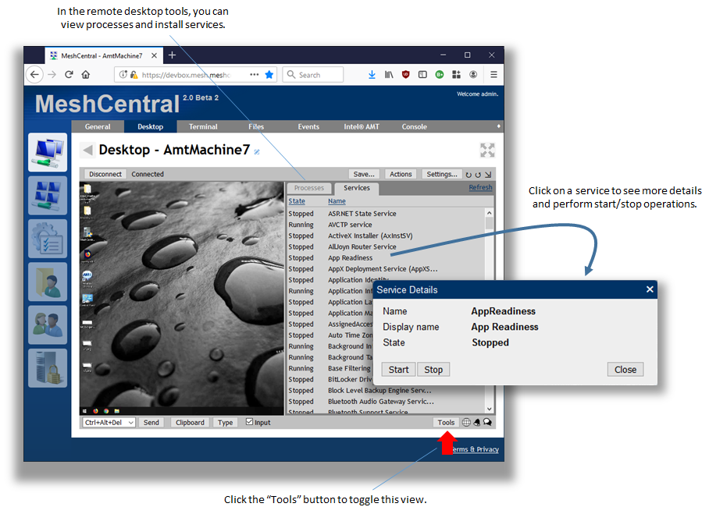Open the Actions button
The height and width of the screenshot is (514, 709).
401,175
